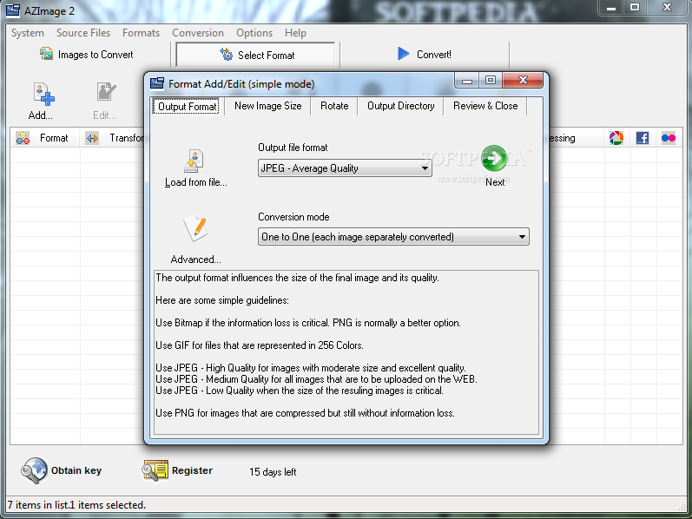692x519 pixels.
Task: Open the Source Files menu
Action: (83, 33)
